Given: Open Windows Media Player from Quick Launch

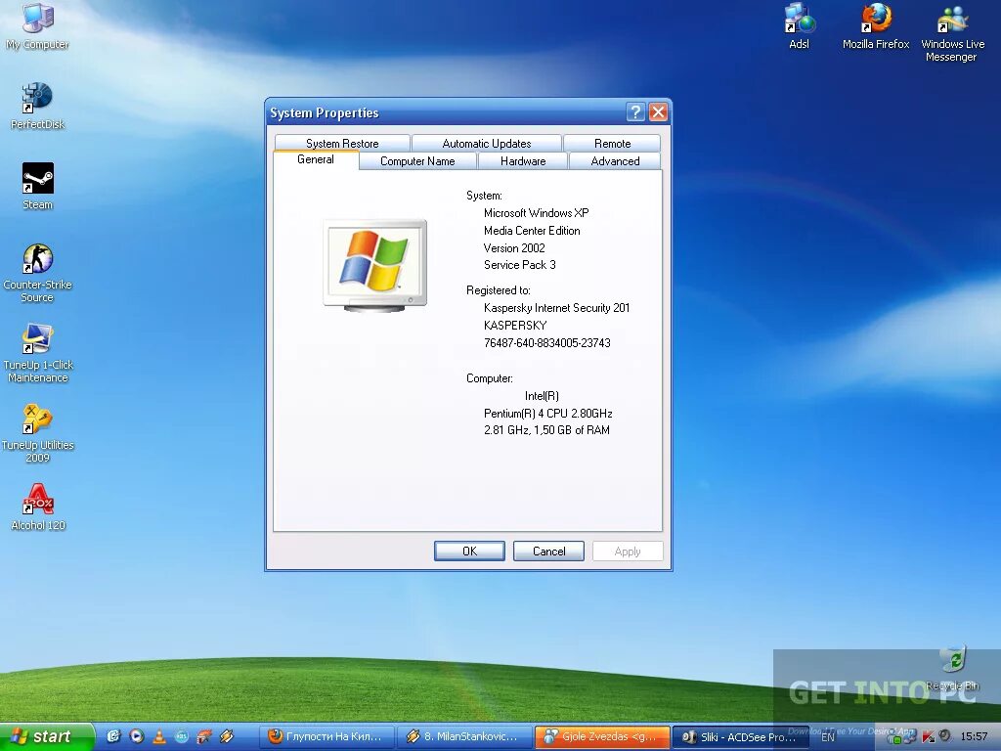Looking at the screenshot, I should [x=136, y=736].
